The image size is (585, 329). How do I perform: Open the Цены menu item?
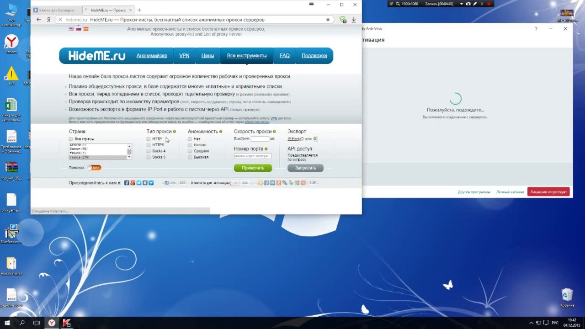(207, 56)
